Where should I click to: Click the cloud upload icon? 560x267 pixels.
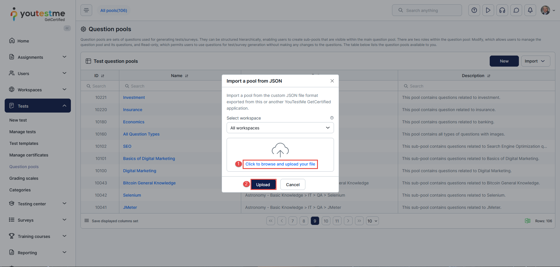pyautogui.click(x=280, y=150)
